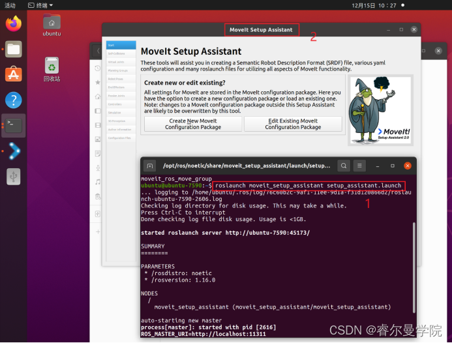The image size is (452, 343).
Task: Click the terminal new tab icon
Action: [x=149, y=166]
